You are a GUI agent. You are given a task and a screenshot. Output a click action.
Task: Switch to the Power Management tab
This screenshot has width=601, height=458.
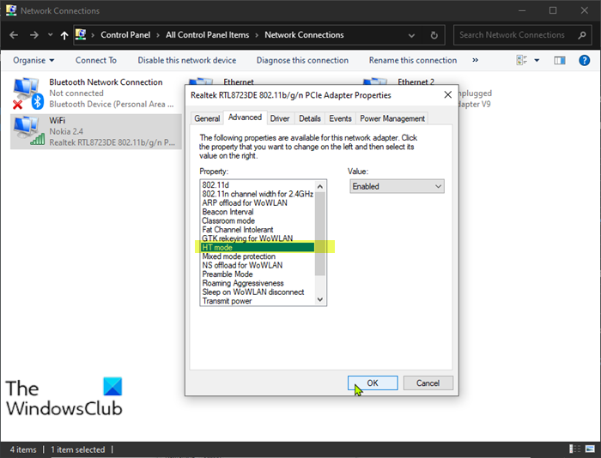tap(392, 118)
